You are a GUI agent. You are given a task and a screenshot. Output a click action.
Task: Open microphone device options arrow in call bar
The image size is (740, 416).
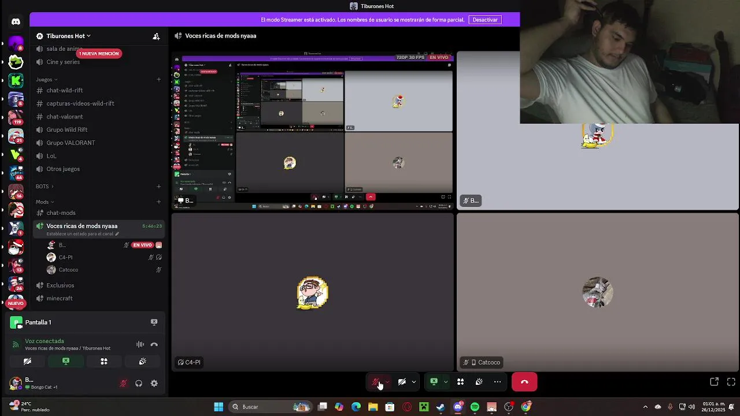[x=387, y=381]
